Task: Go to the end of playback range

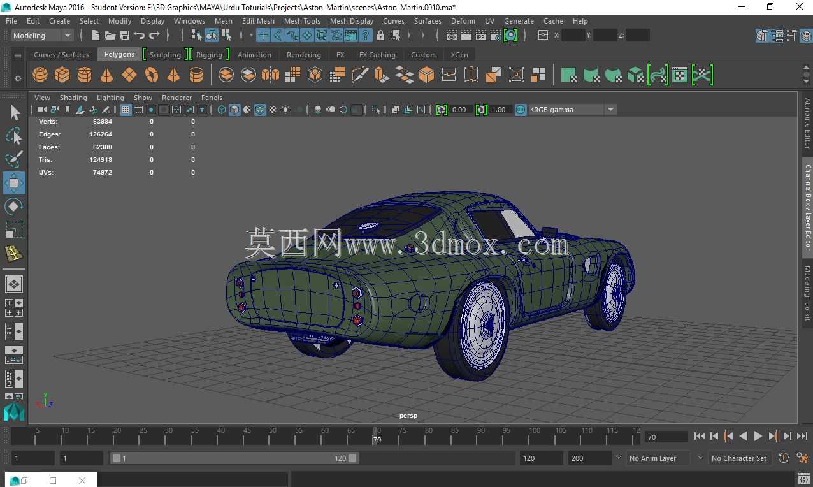Action: click(x=802, y=436)
